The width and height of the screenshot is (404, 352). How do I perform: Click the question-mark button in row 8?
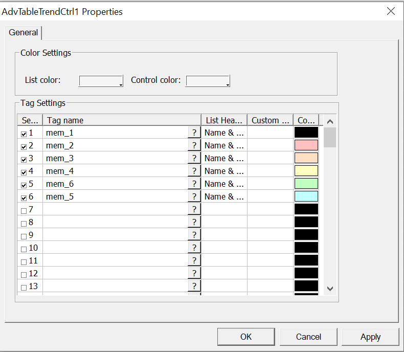coord(194,222)
